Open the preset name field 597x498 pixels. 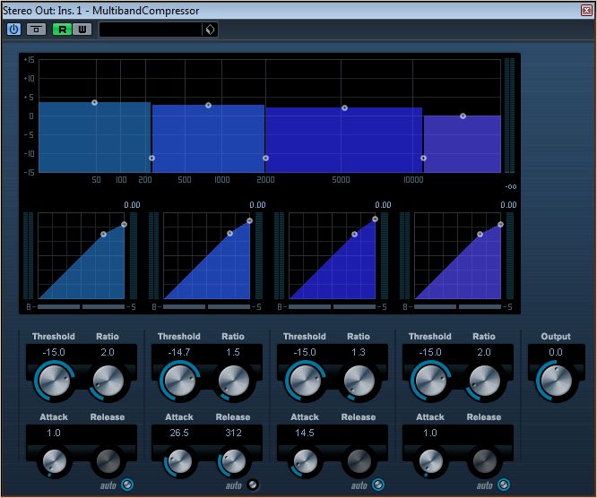click(x=151, y=30)
